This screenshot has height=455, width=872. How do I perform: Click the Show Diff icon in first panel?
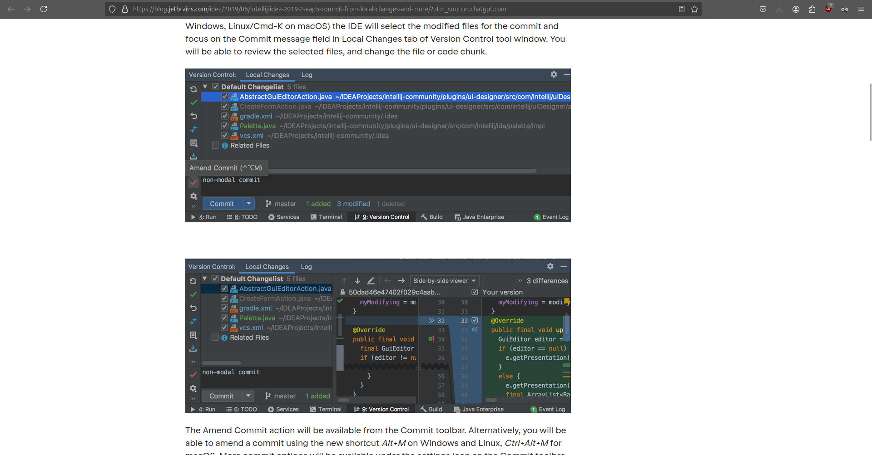click(x=193, y=129)
